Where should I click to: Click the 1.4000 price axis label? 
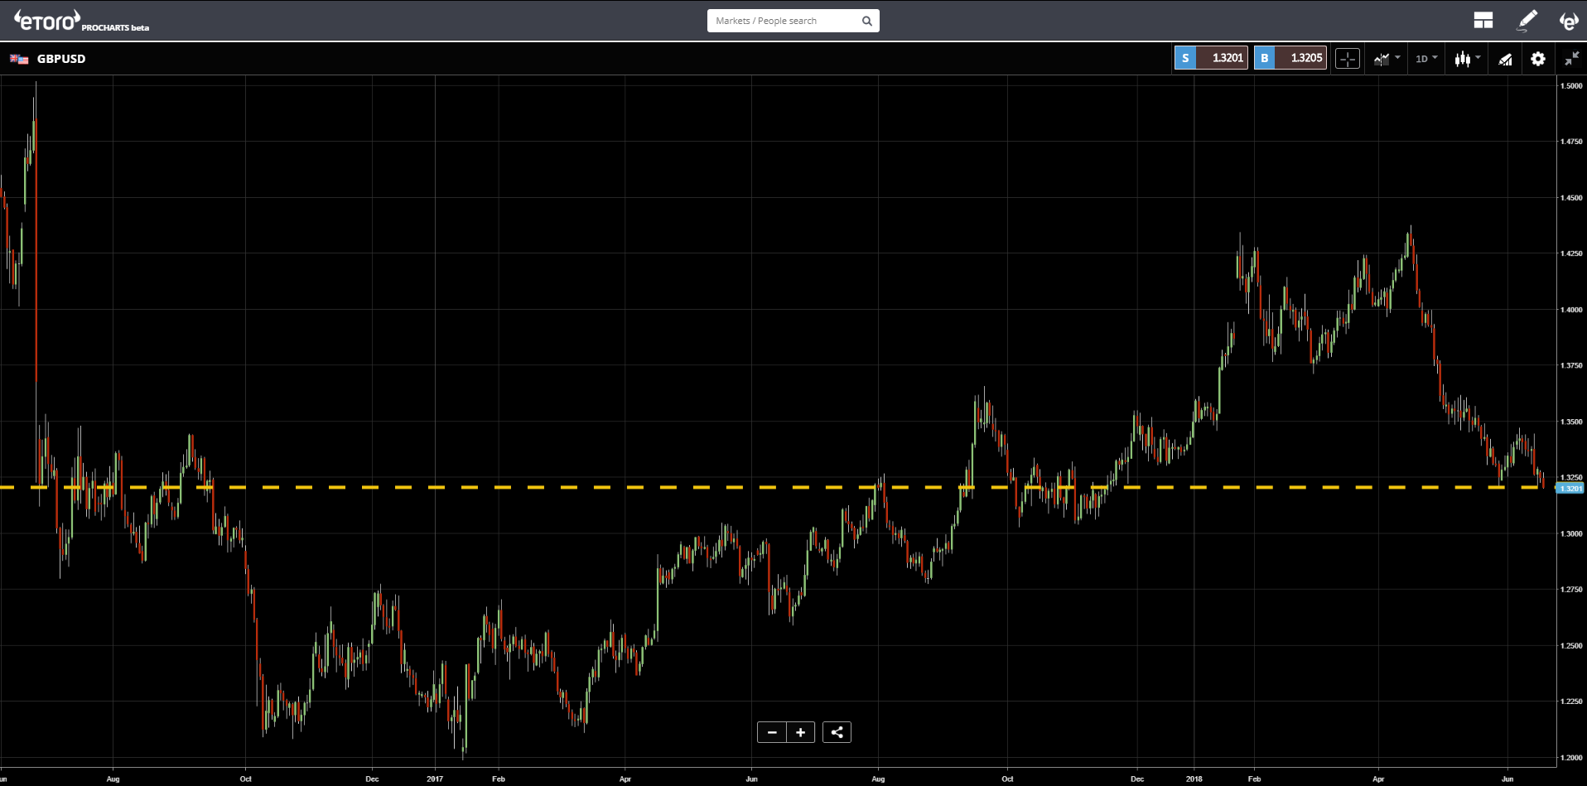click(x=1571, y=310)
